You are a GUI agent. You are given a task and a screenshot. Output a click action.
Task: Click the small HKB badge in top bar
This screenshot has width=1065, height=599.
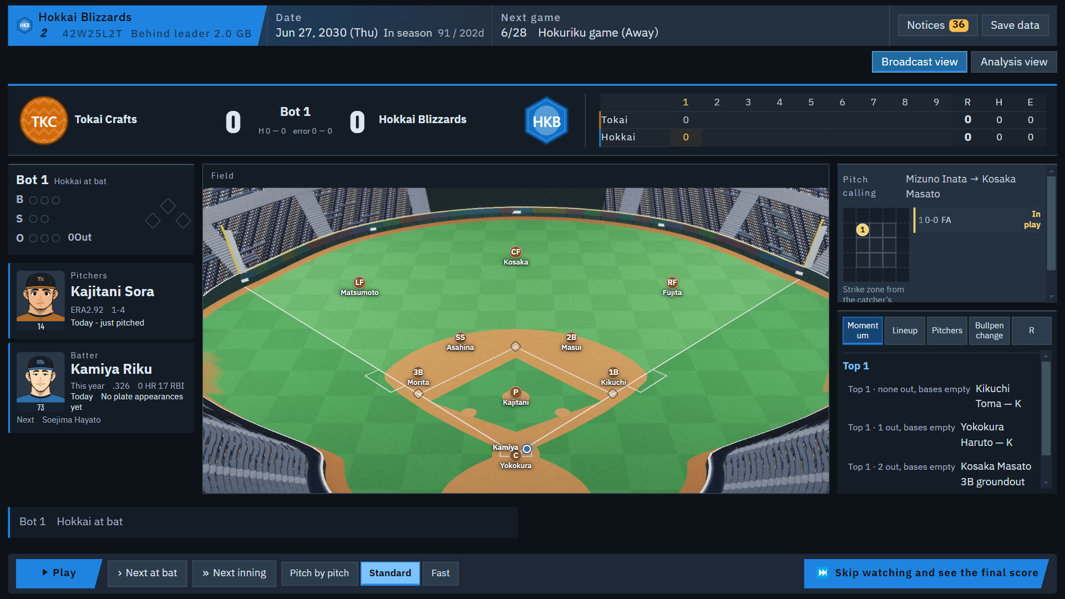coord(25,26)
